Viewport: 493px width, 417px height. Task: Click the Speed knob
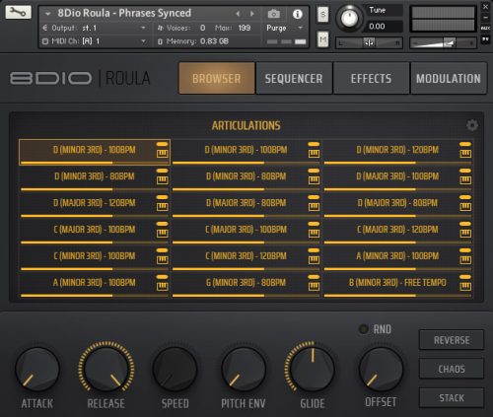coord(175,369)
